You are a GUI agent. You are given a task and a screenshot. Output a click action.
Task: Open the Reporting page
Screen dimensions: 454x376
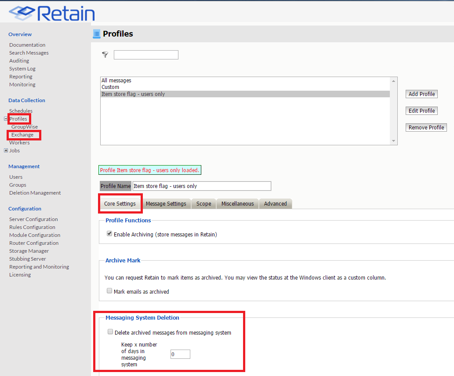[x=21, y=77]
